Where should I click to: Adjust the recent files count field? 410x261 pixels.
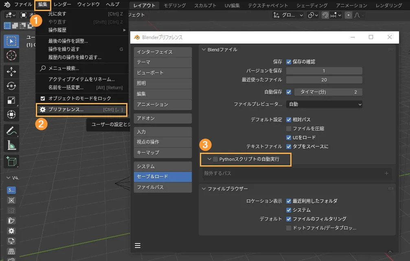(x=324, y=80)
